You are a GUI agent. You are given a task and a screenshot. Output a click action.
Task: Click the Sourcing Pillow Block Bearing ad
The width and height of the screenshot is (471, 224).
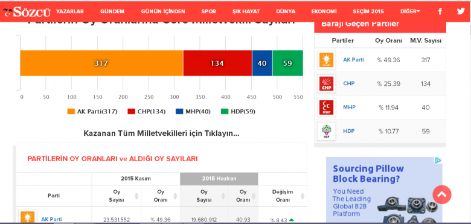pyautogui.click(x=384, y=190)
